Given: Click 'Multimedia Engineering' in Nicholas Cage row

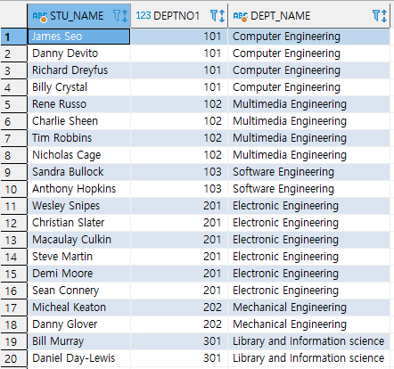Looking at the screenshot, I should (x=309, y=155).
